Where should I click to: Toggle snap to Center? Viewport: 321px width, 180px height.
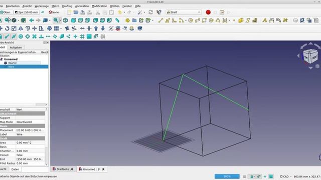pos(21,36)
